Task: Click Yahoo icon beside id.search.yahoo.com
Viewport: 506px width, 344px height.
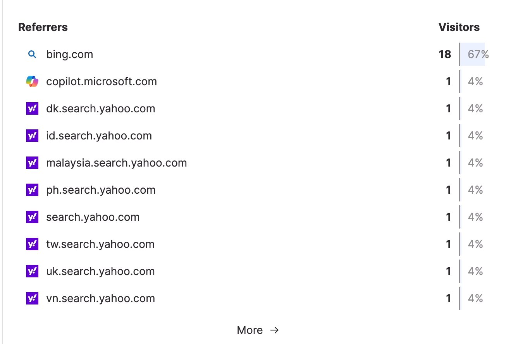Action: click(x=32, y=136)
